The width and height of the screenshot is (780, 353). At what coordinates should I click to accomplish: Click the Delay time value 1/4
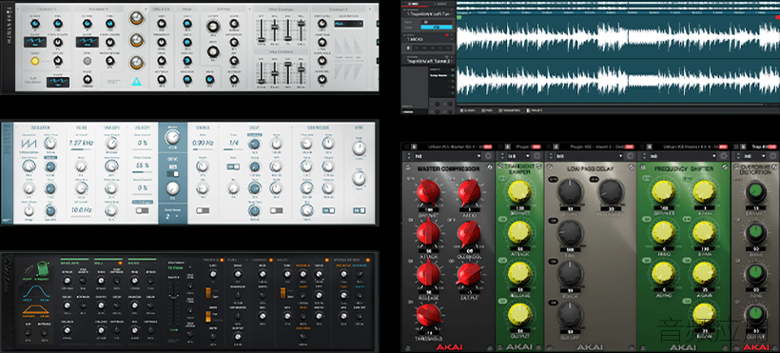(x=233, y=144)
